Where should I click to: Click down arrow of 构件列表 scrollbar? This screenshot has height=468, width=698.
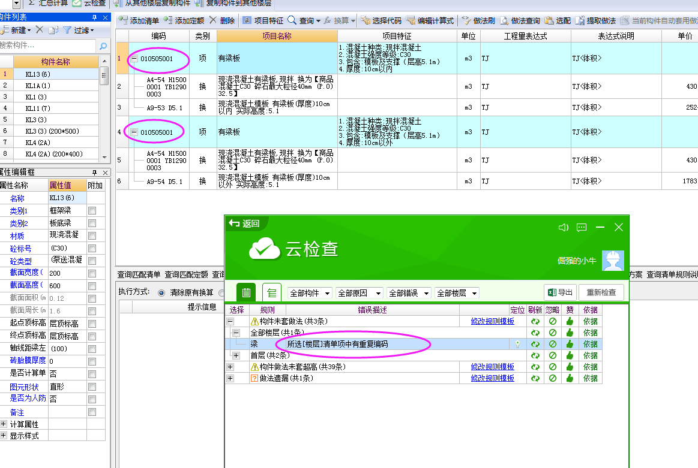click(104, 157)
